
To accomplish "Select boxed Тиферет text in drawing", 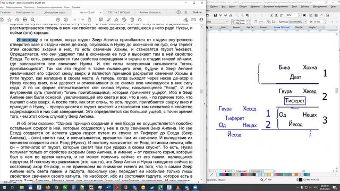I will click(x=295, y=101).
